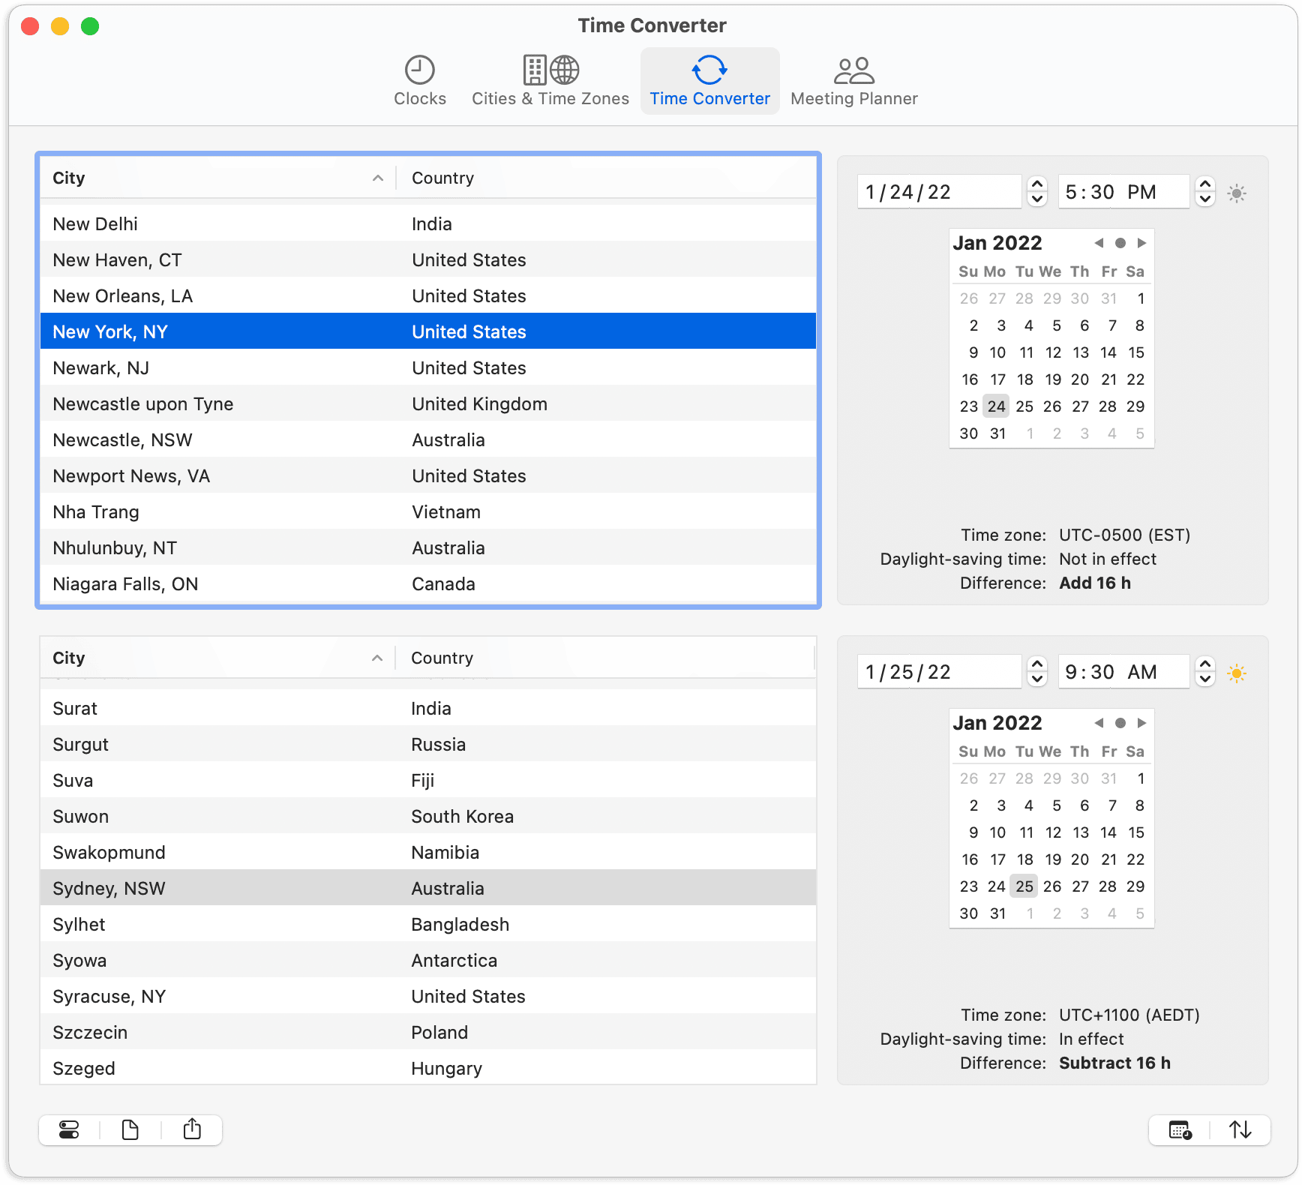The width and height of the screenshot is (1302, 1185).
Task: Select Sylhet row
Action: [x=428, y=924]
